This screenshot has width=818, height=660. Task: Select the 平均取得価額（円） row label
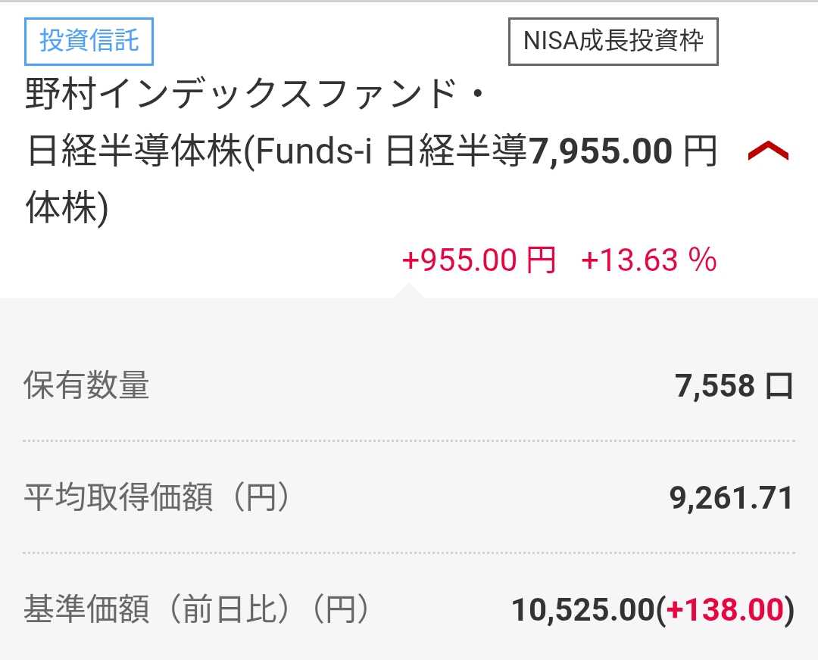(157, 498)
